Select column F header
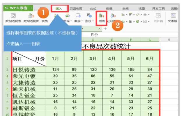 coord(131,40)
